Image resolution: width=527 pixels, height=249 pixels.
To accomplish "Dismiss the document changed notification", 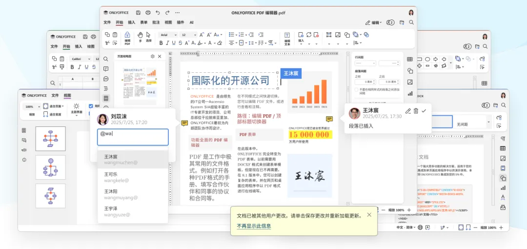I will pyautogui.click(x=369, y=215).
